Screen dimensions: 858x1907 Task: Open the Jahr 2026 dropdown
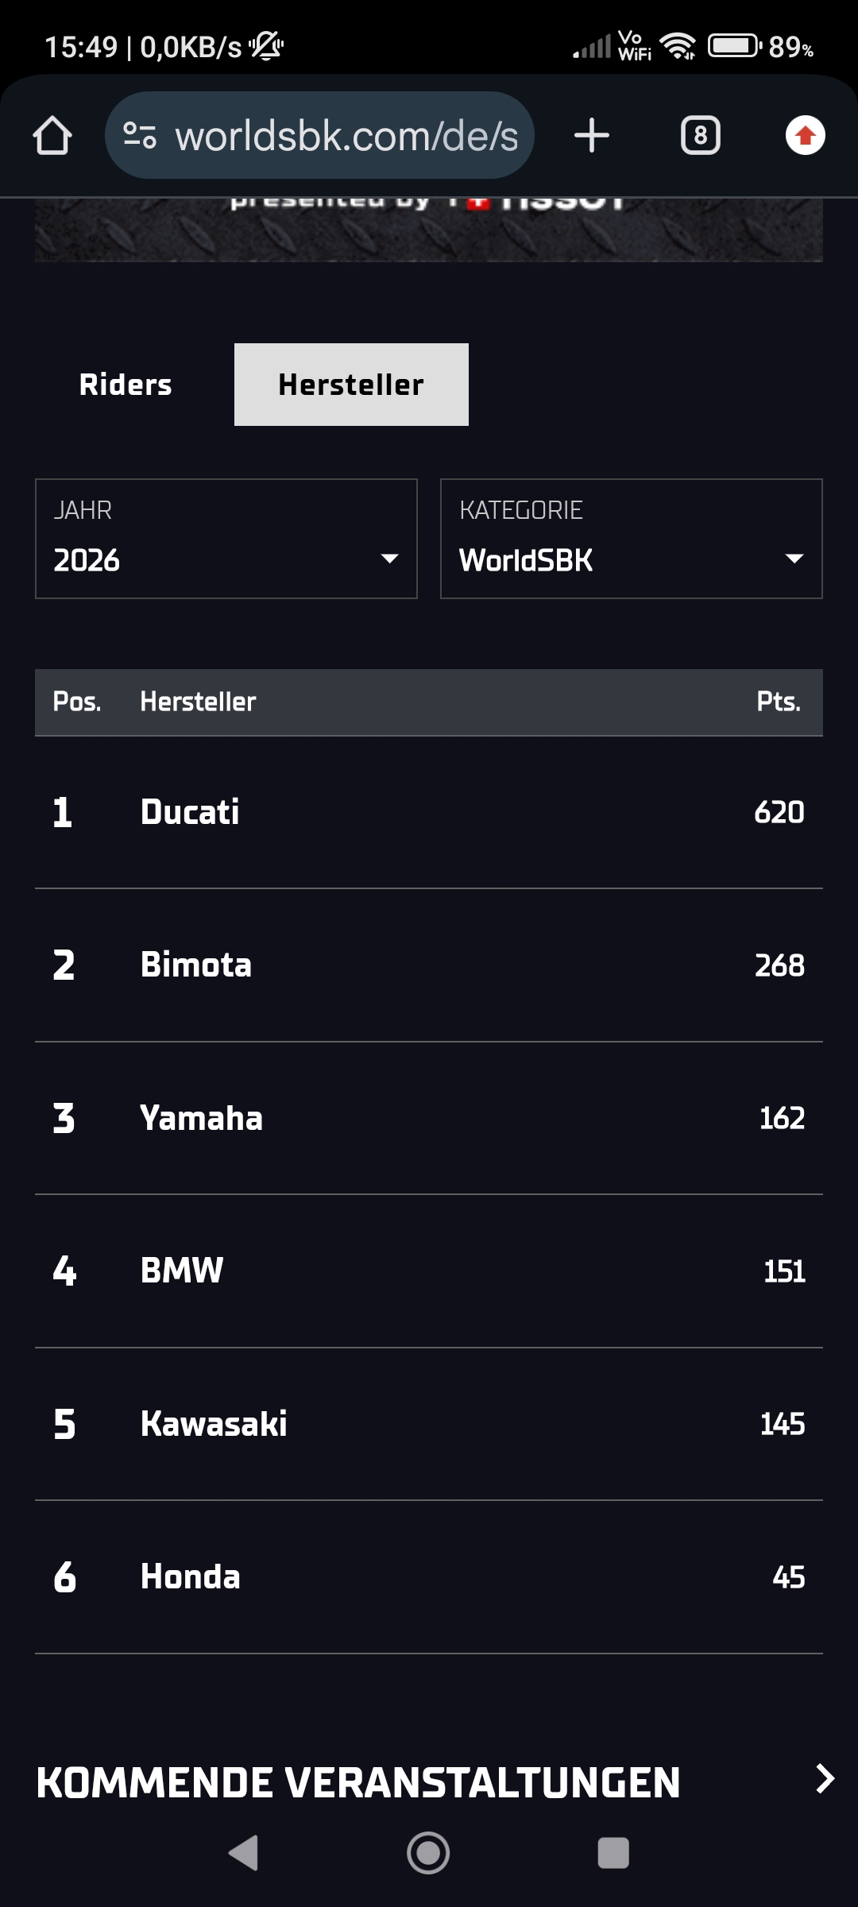pos(226,539)
